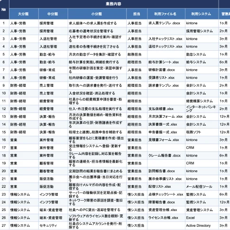The width and height of the screenshot is (230, 230).
Task: Select cell 求人媒体への求人票を作成する
Action: [x=97, y=23]
